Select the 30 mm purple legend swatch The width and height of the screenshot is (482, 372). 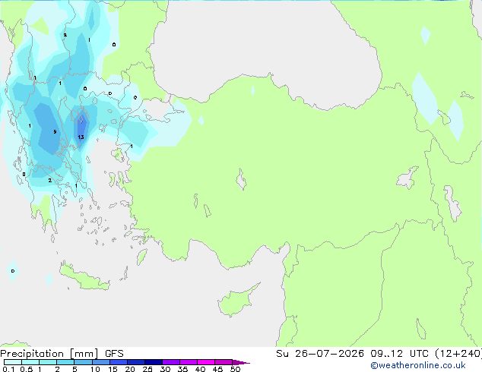(170, 362)
